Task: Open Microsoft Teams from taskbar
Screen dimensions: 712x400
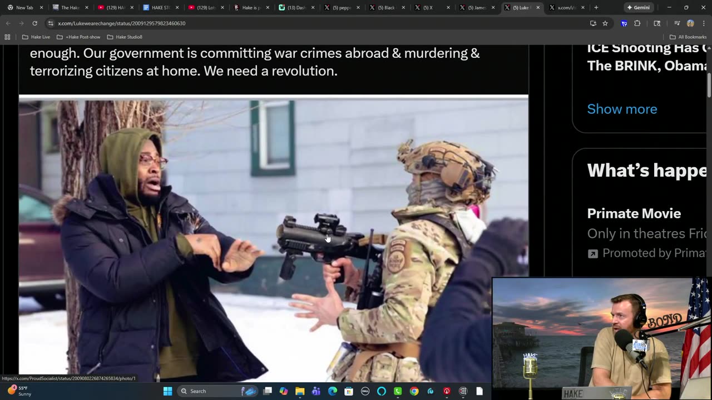Action: pos(316,391)
